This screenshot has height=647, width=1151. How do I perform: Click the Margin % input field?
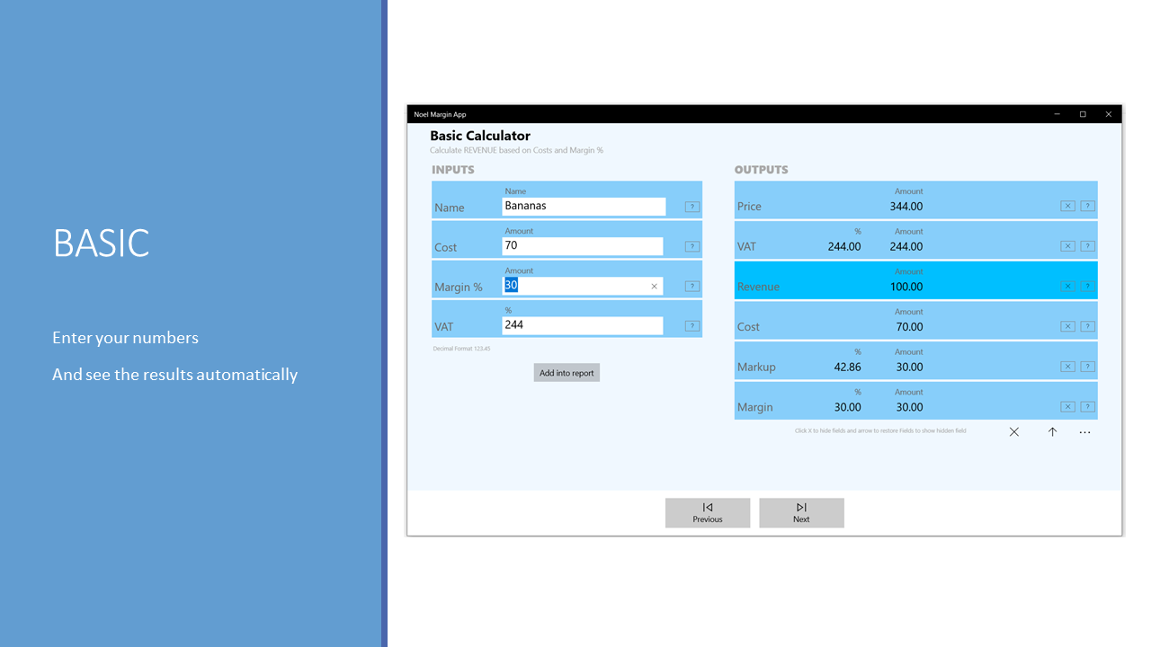tap(583, 286)
